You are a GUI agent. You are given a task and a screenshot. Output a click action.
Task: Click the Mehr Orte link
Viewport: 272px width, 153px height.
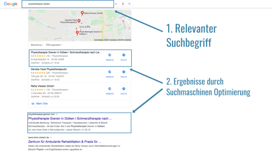[x=42, y=103]
